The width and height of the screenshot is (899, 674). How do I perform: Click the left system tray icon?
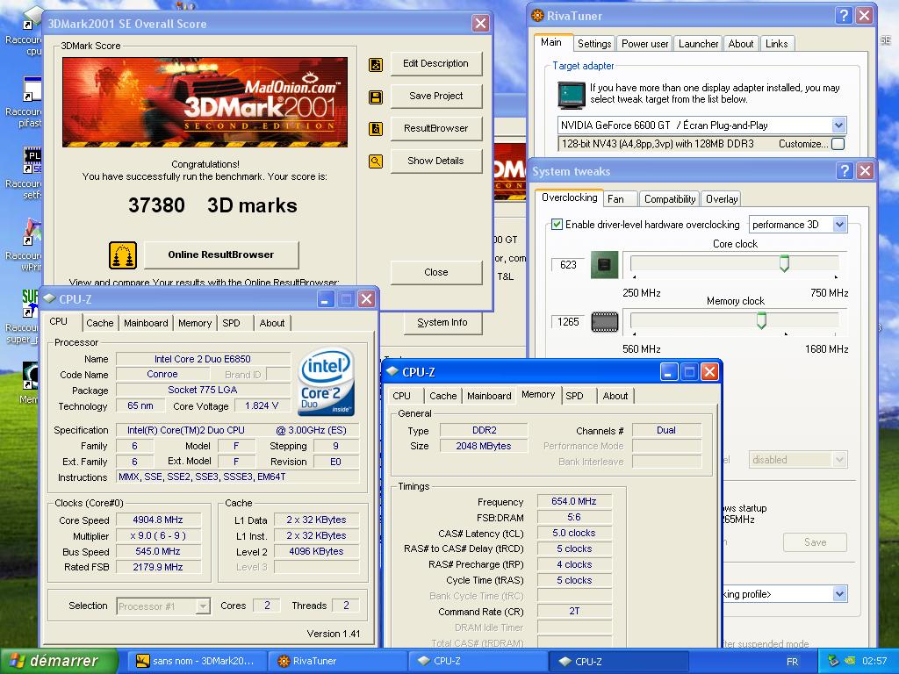tap(834, 661)
